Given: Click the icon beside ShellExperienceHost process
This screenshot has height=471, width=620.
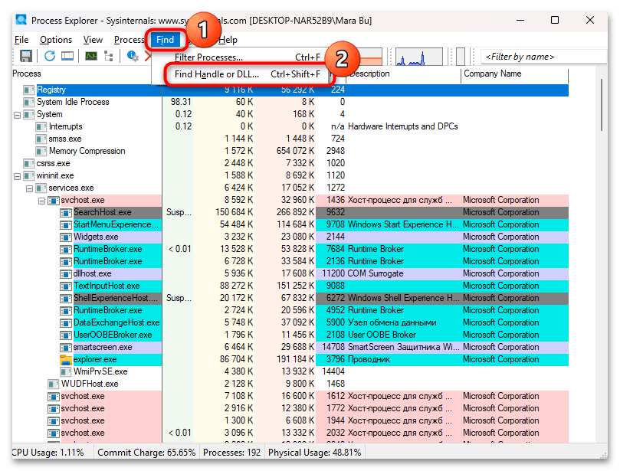Looking at the screenshot, I should (x=66, y=299).
